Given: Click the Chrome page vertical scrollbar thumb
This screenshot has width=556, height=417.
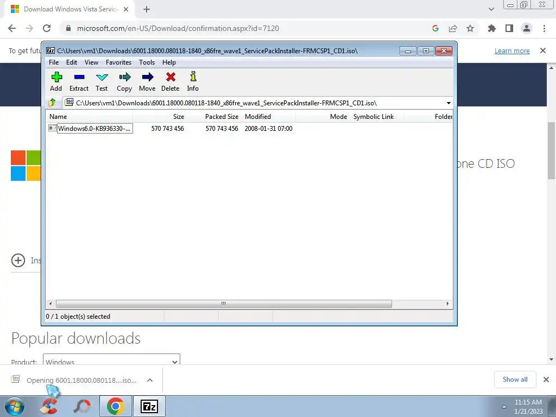Looking at the screenshot, I should [551, 150].
